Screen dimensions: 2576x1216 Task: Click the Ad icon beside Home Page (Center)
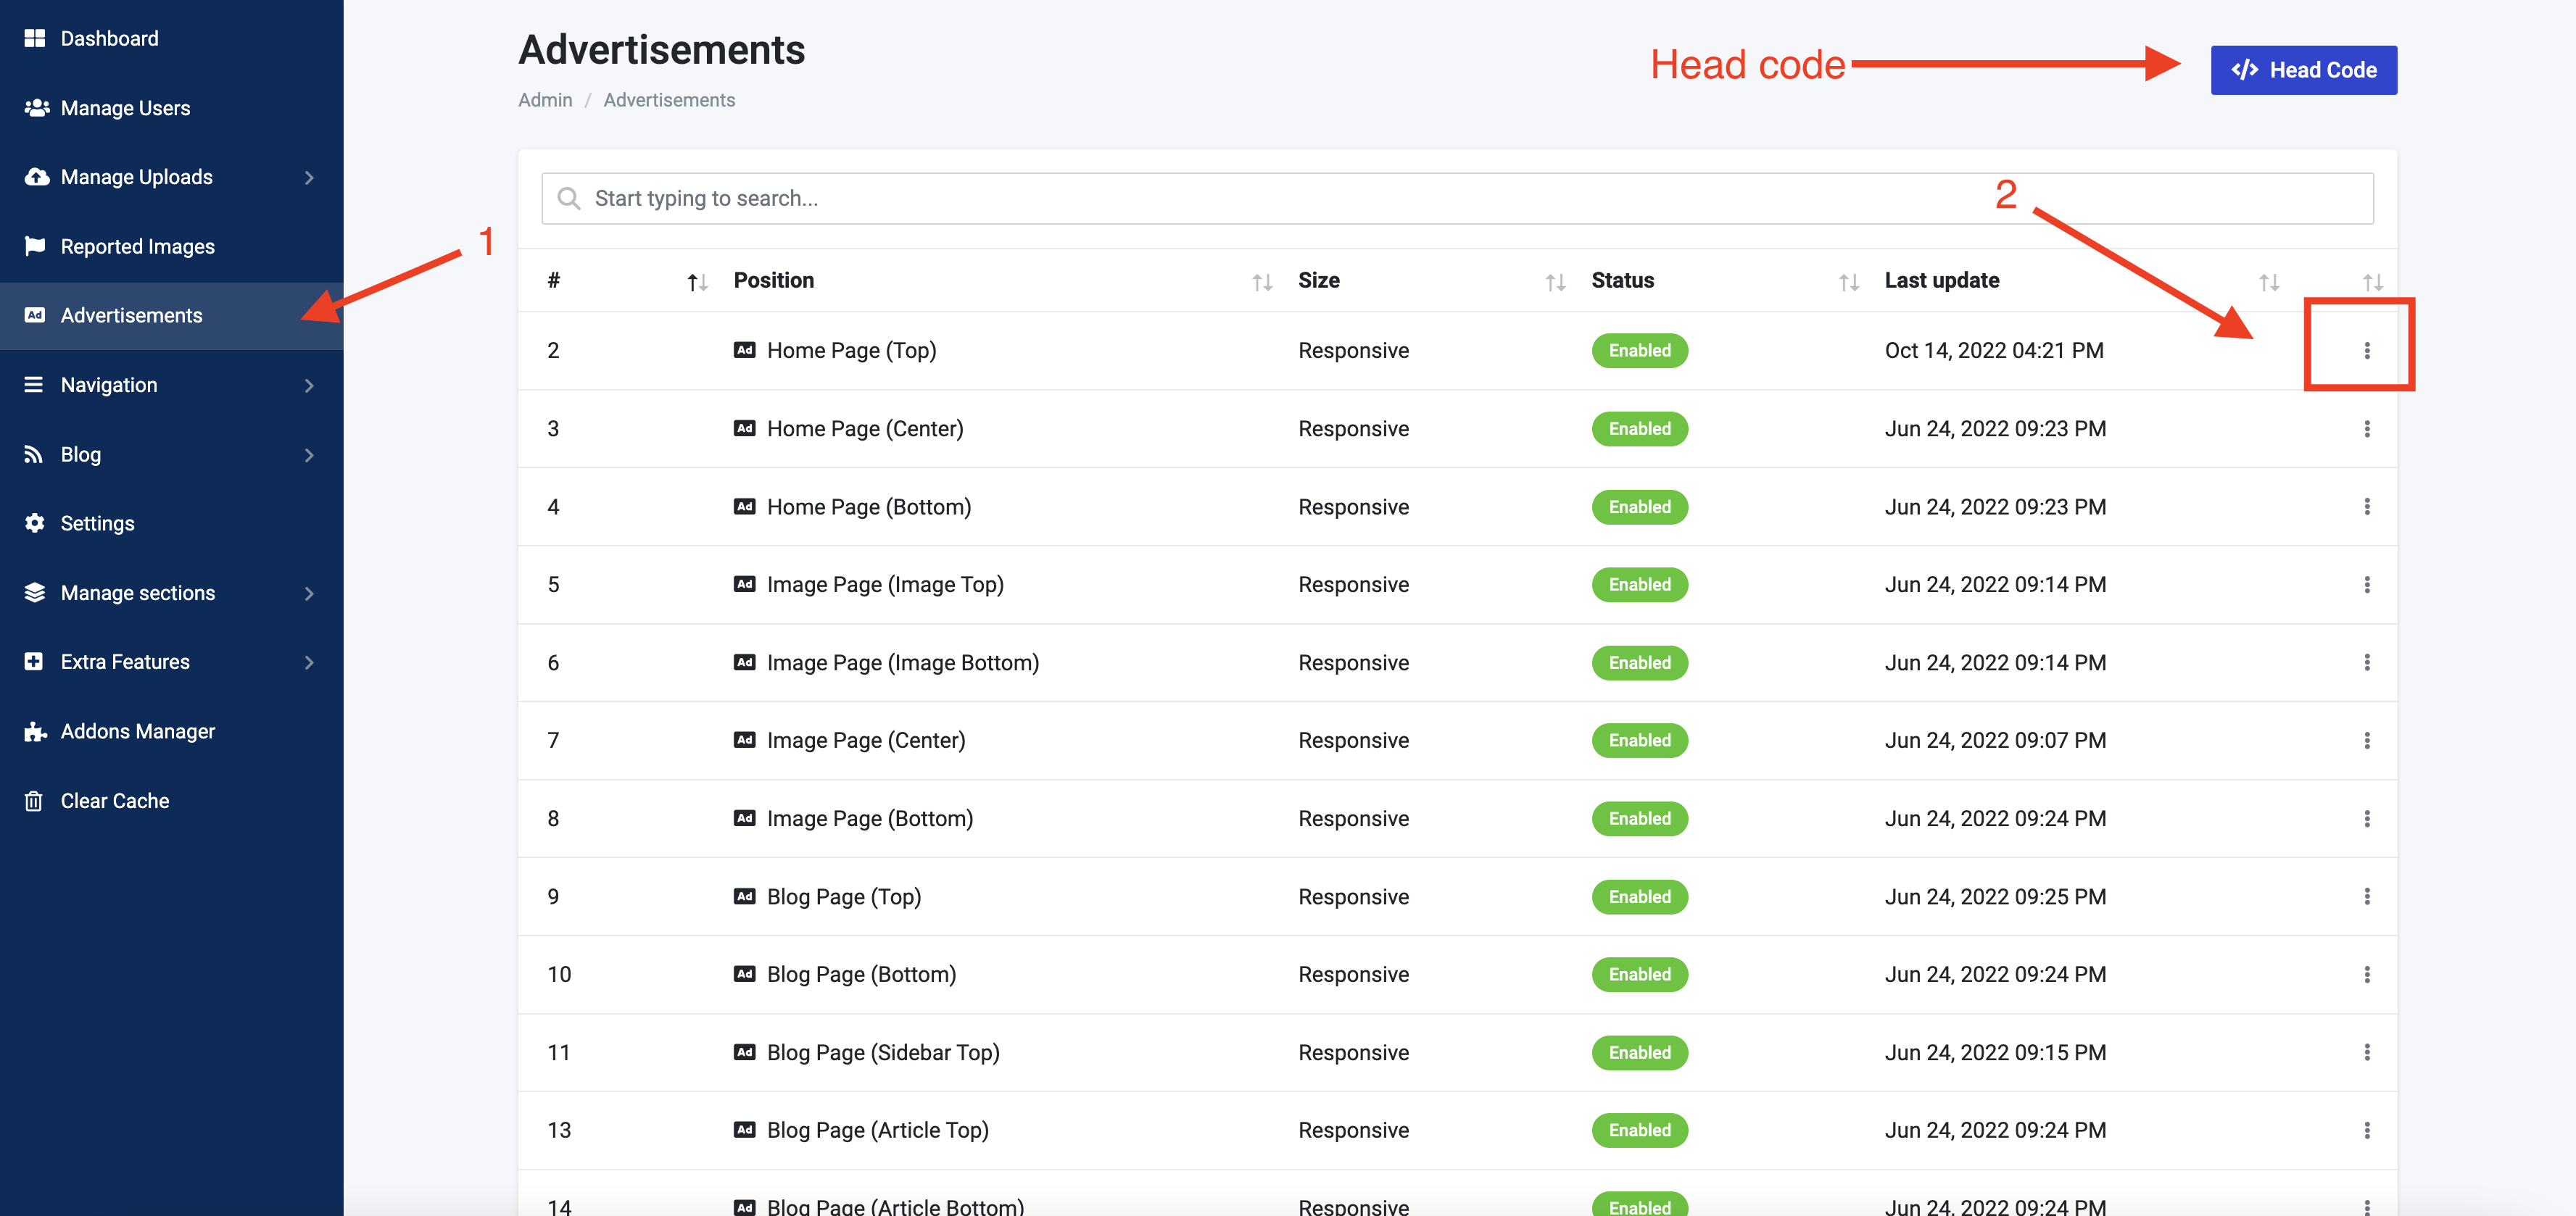(744, 429)
